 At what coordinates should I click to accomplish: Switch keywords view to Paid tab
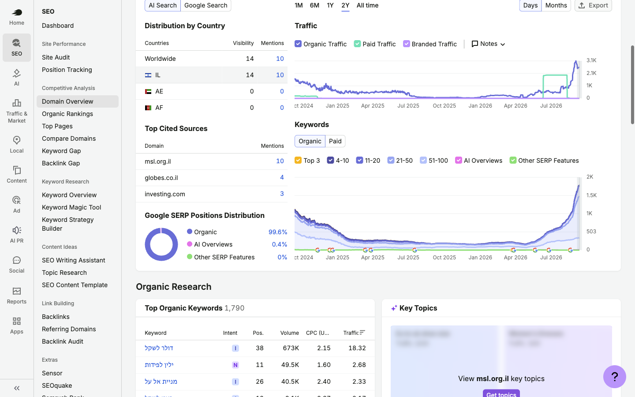point(335,141)
